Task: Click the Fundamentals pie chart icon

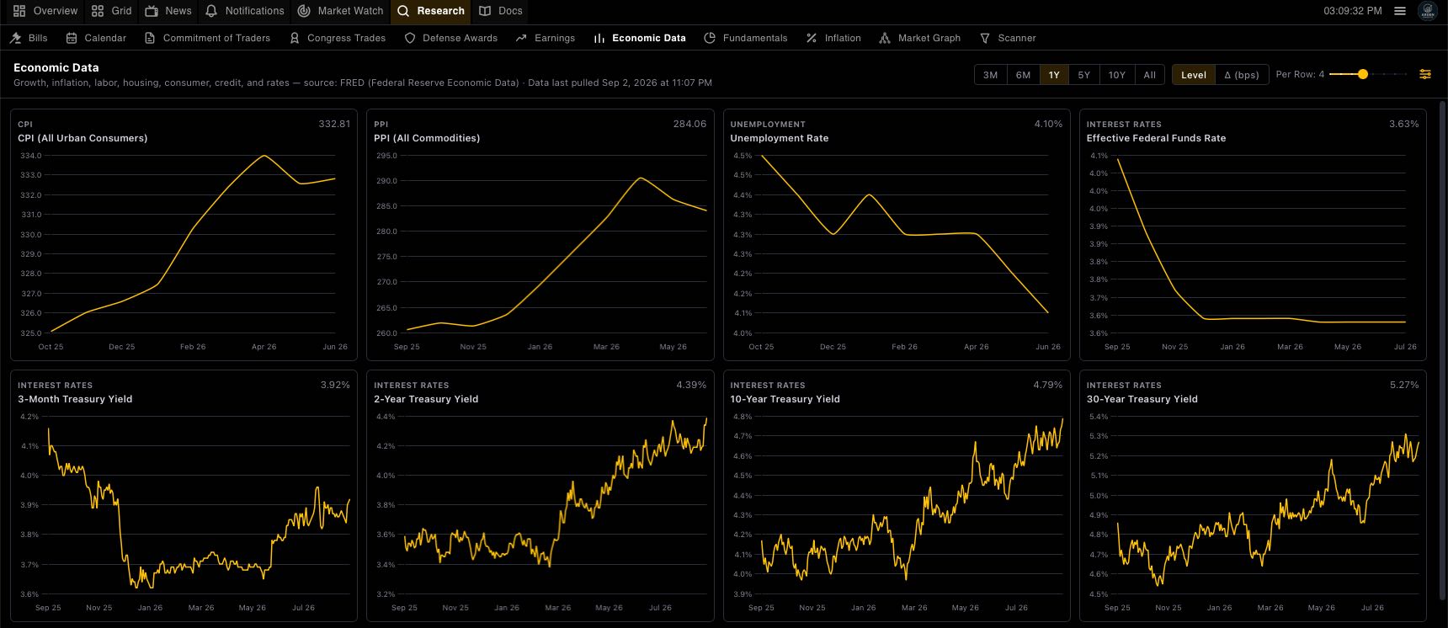Action: pyautogui.click(x=710, y=38)
